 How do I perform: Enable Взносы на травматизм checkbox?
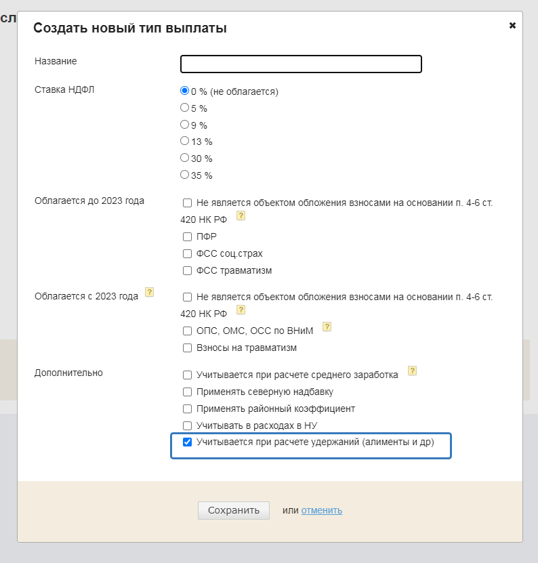coord(188,348)
